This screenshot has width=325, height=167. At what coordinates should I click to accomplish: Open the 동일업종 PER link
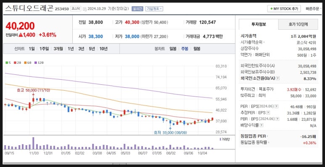[x=254, y=136]
